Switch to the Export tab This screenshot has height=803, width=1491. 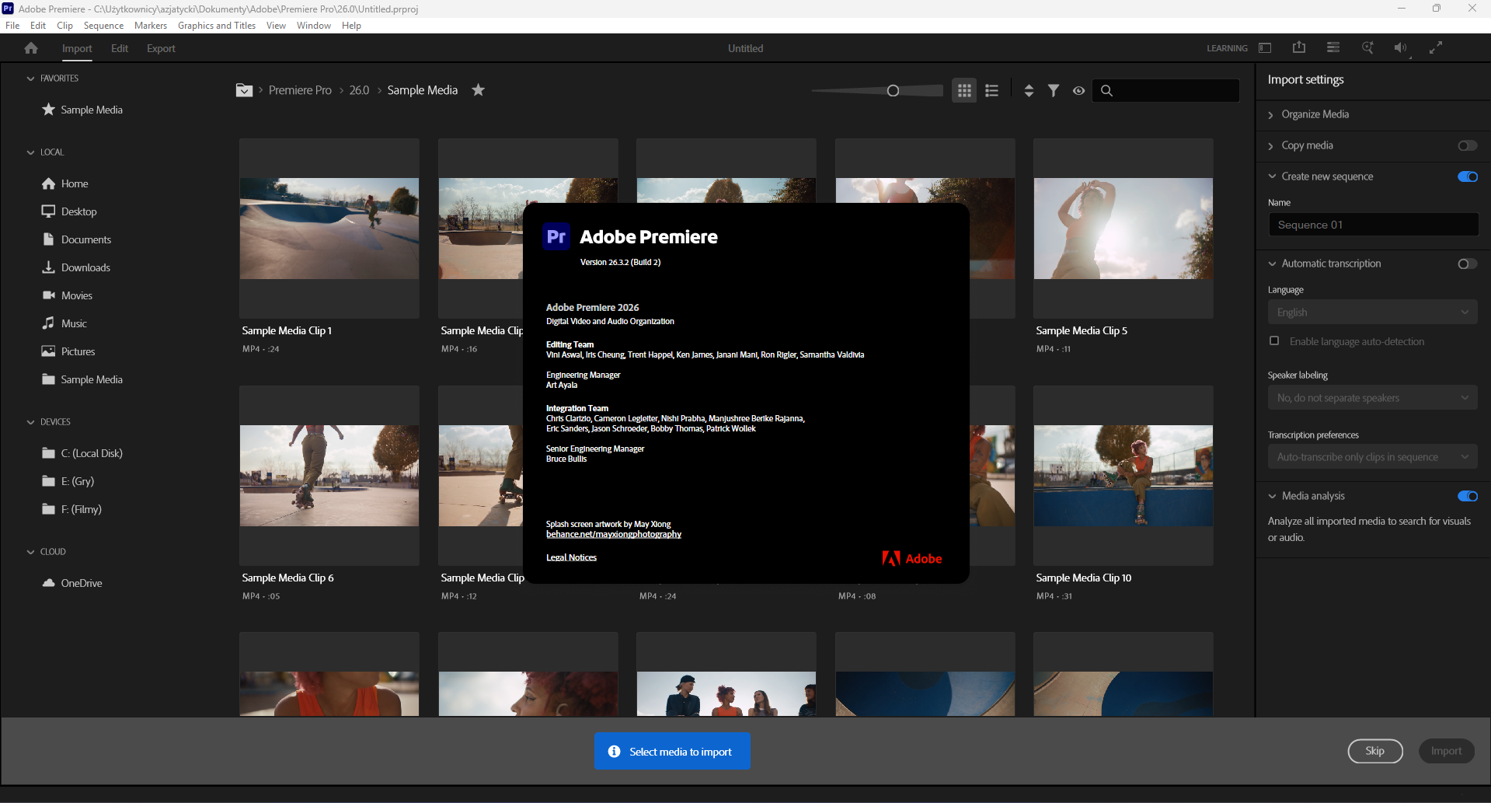click(161, 48)
